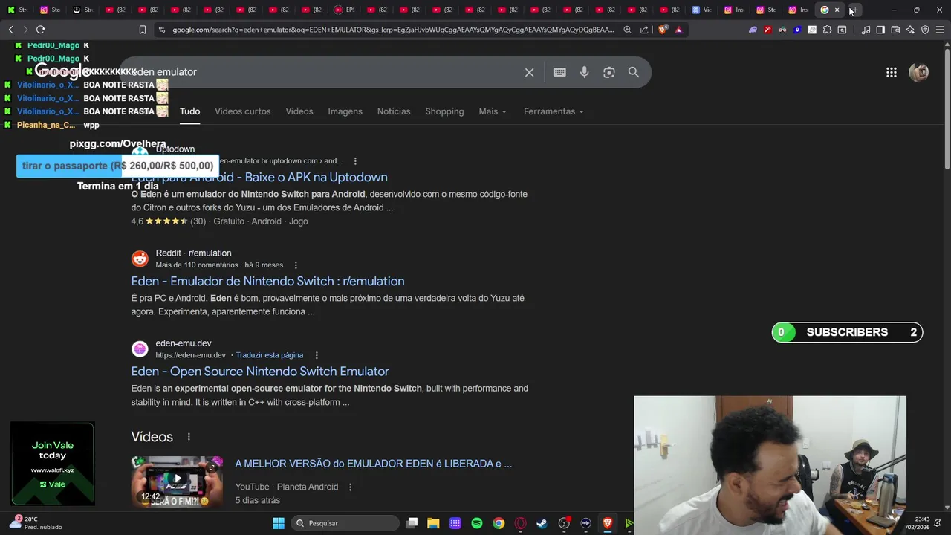Screen dimensions: 951x535
Task: Click the Windows taskbar Pesquisar search box
Action: point(345,523)
